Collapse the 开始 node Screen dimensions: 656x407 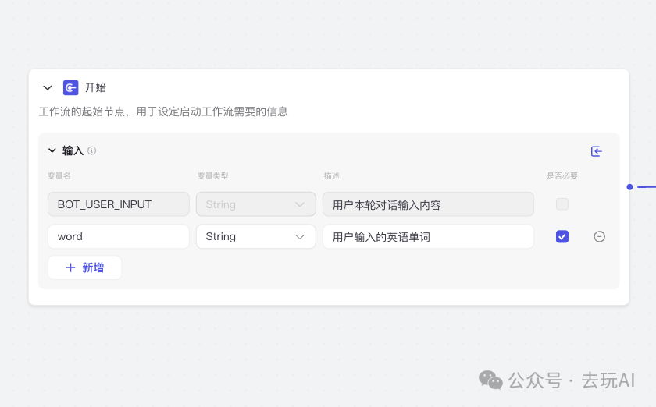pos(48,88)
